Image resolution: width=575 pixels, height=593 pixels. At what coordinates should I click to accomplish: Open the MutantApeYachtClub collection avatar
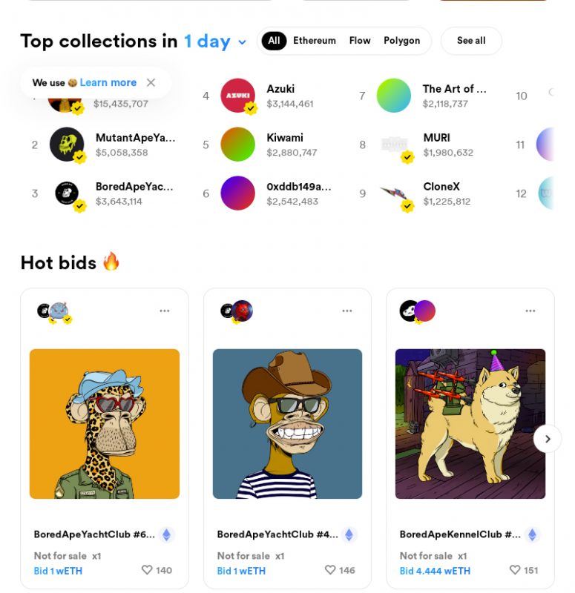(67, 145)
